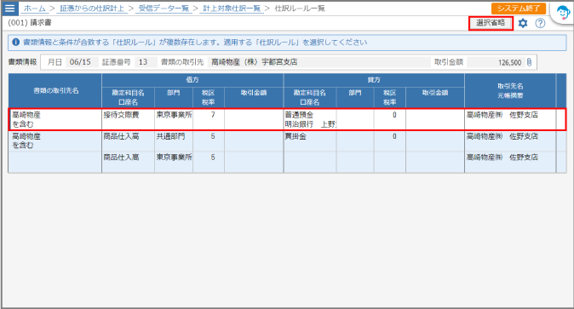Click the info icon in the notice bar
Screen dimensions: 574x309
(x=15, y=42)
